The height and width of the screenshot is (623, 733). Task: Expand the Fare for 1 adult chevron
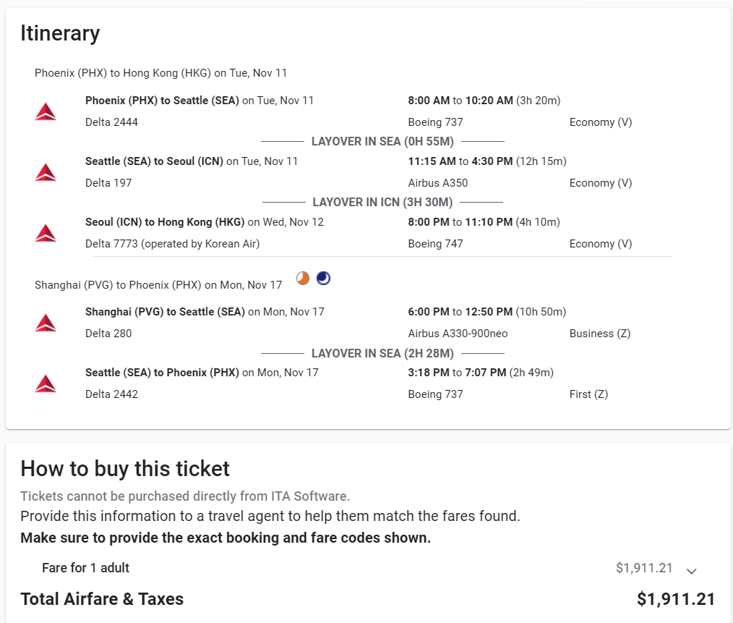[691, 571]
